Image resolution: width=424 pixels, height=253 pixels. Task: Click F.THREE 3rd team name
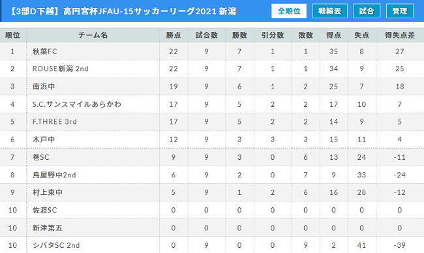coord(55,122)
